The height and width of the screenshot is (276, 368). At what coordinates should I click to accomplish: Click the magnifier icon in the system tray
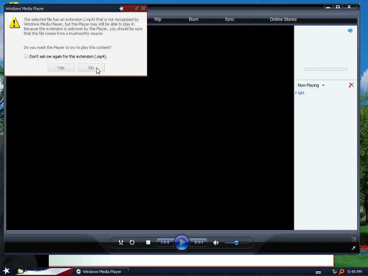pos(342,272)
